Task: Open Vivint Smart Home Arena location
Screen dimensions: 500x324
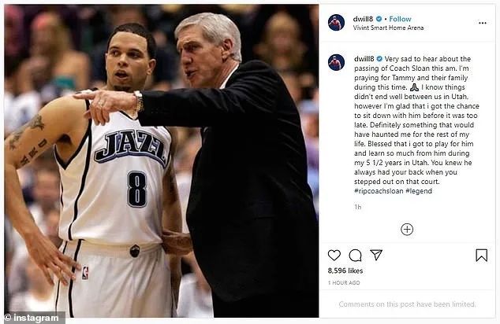Action: coord(388,28)
